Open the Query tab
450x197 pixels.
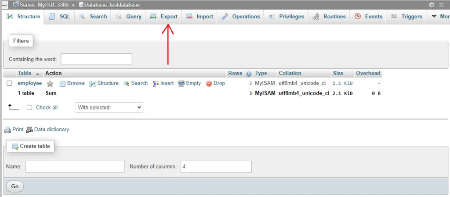[x=128, y=17]
